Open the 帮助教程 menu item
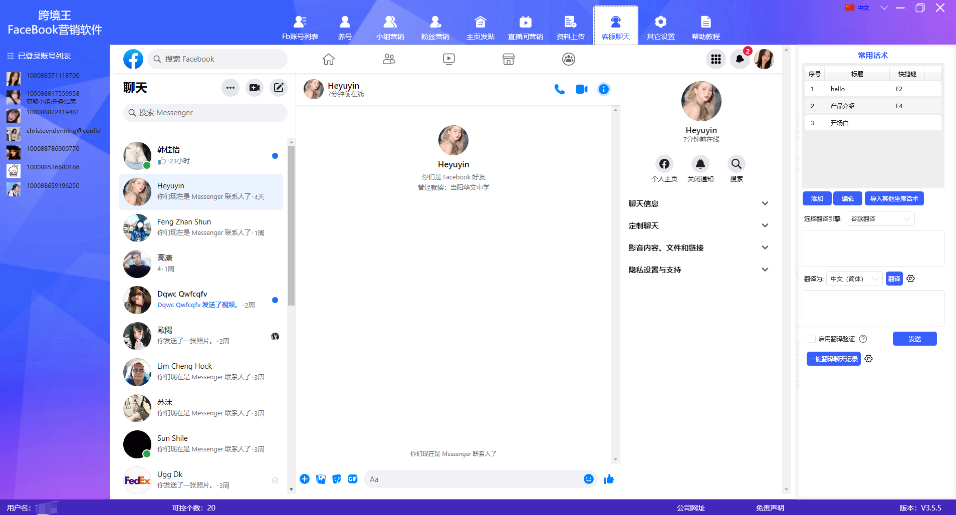The height and width of the screenshot is (515, 956). [706, 26]
